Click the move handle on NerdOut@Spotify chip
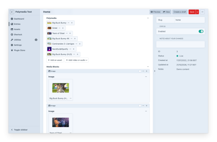Image resolution: width=217 pixels, height=142 pixels. pyautogui.click(x=73, y=49)
